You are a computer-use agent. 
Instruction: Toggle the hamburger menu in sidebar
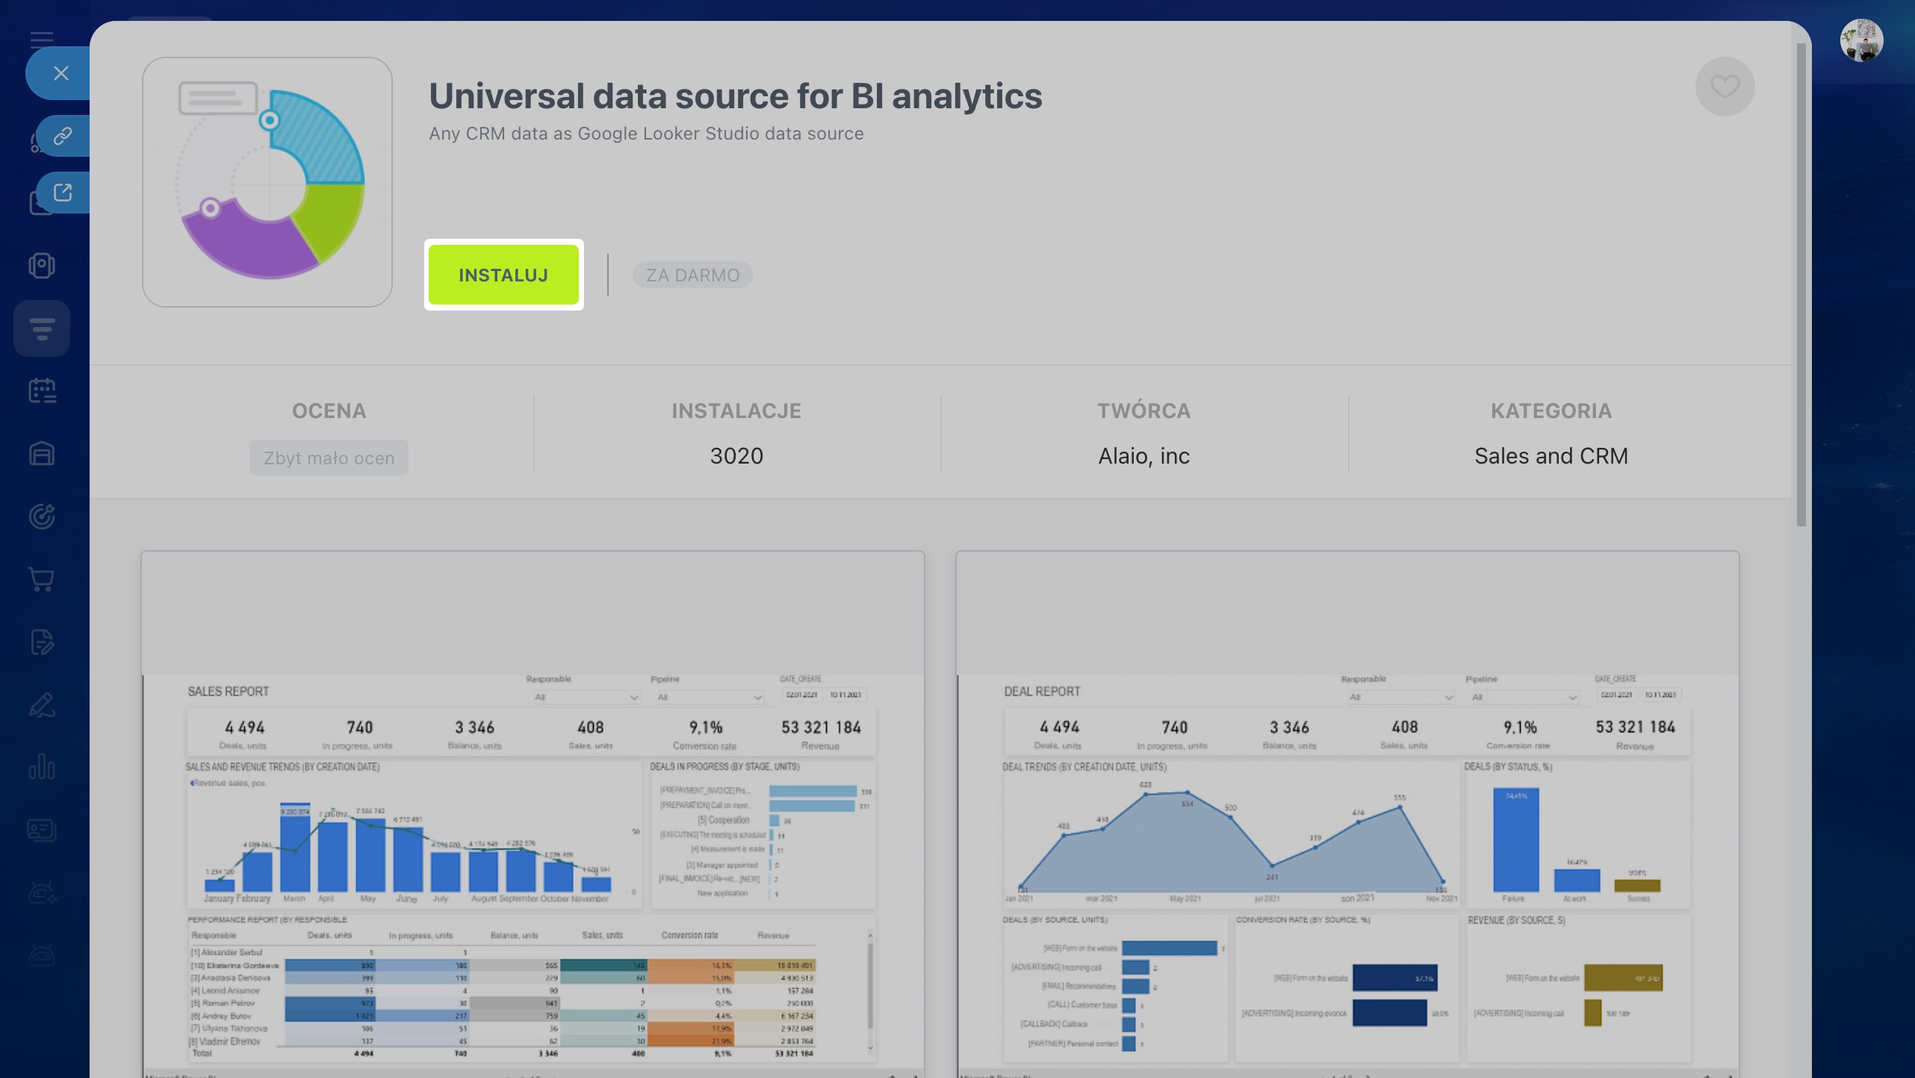click(42, 37)
